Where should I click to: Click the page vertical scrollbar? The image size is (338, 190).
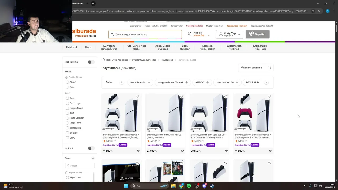point(337,28)
